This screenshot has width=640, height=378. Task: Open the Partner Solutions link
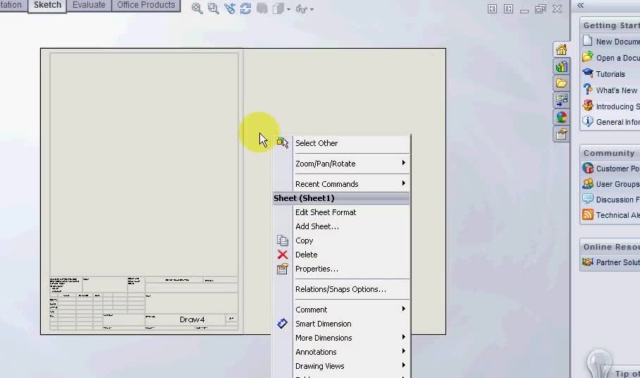(617, 262)
